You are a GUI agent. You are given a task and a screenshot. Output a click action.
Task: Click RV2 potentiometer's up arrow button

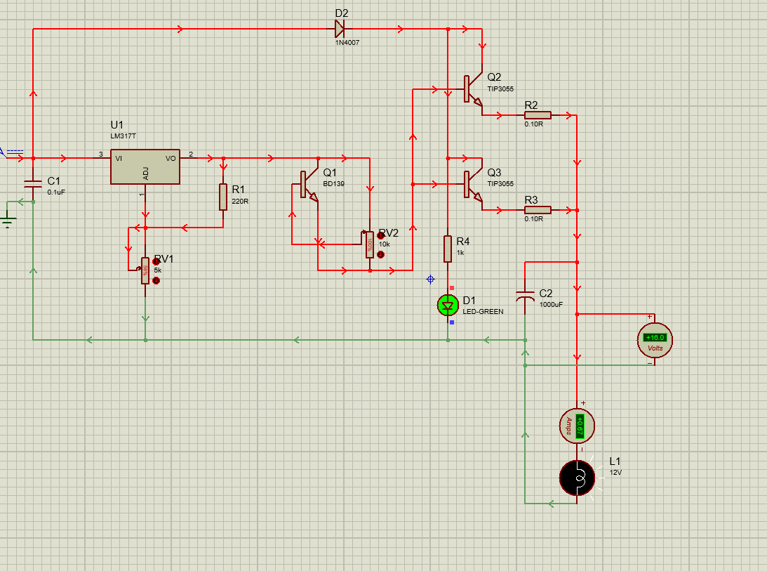(x=380, y=236)
